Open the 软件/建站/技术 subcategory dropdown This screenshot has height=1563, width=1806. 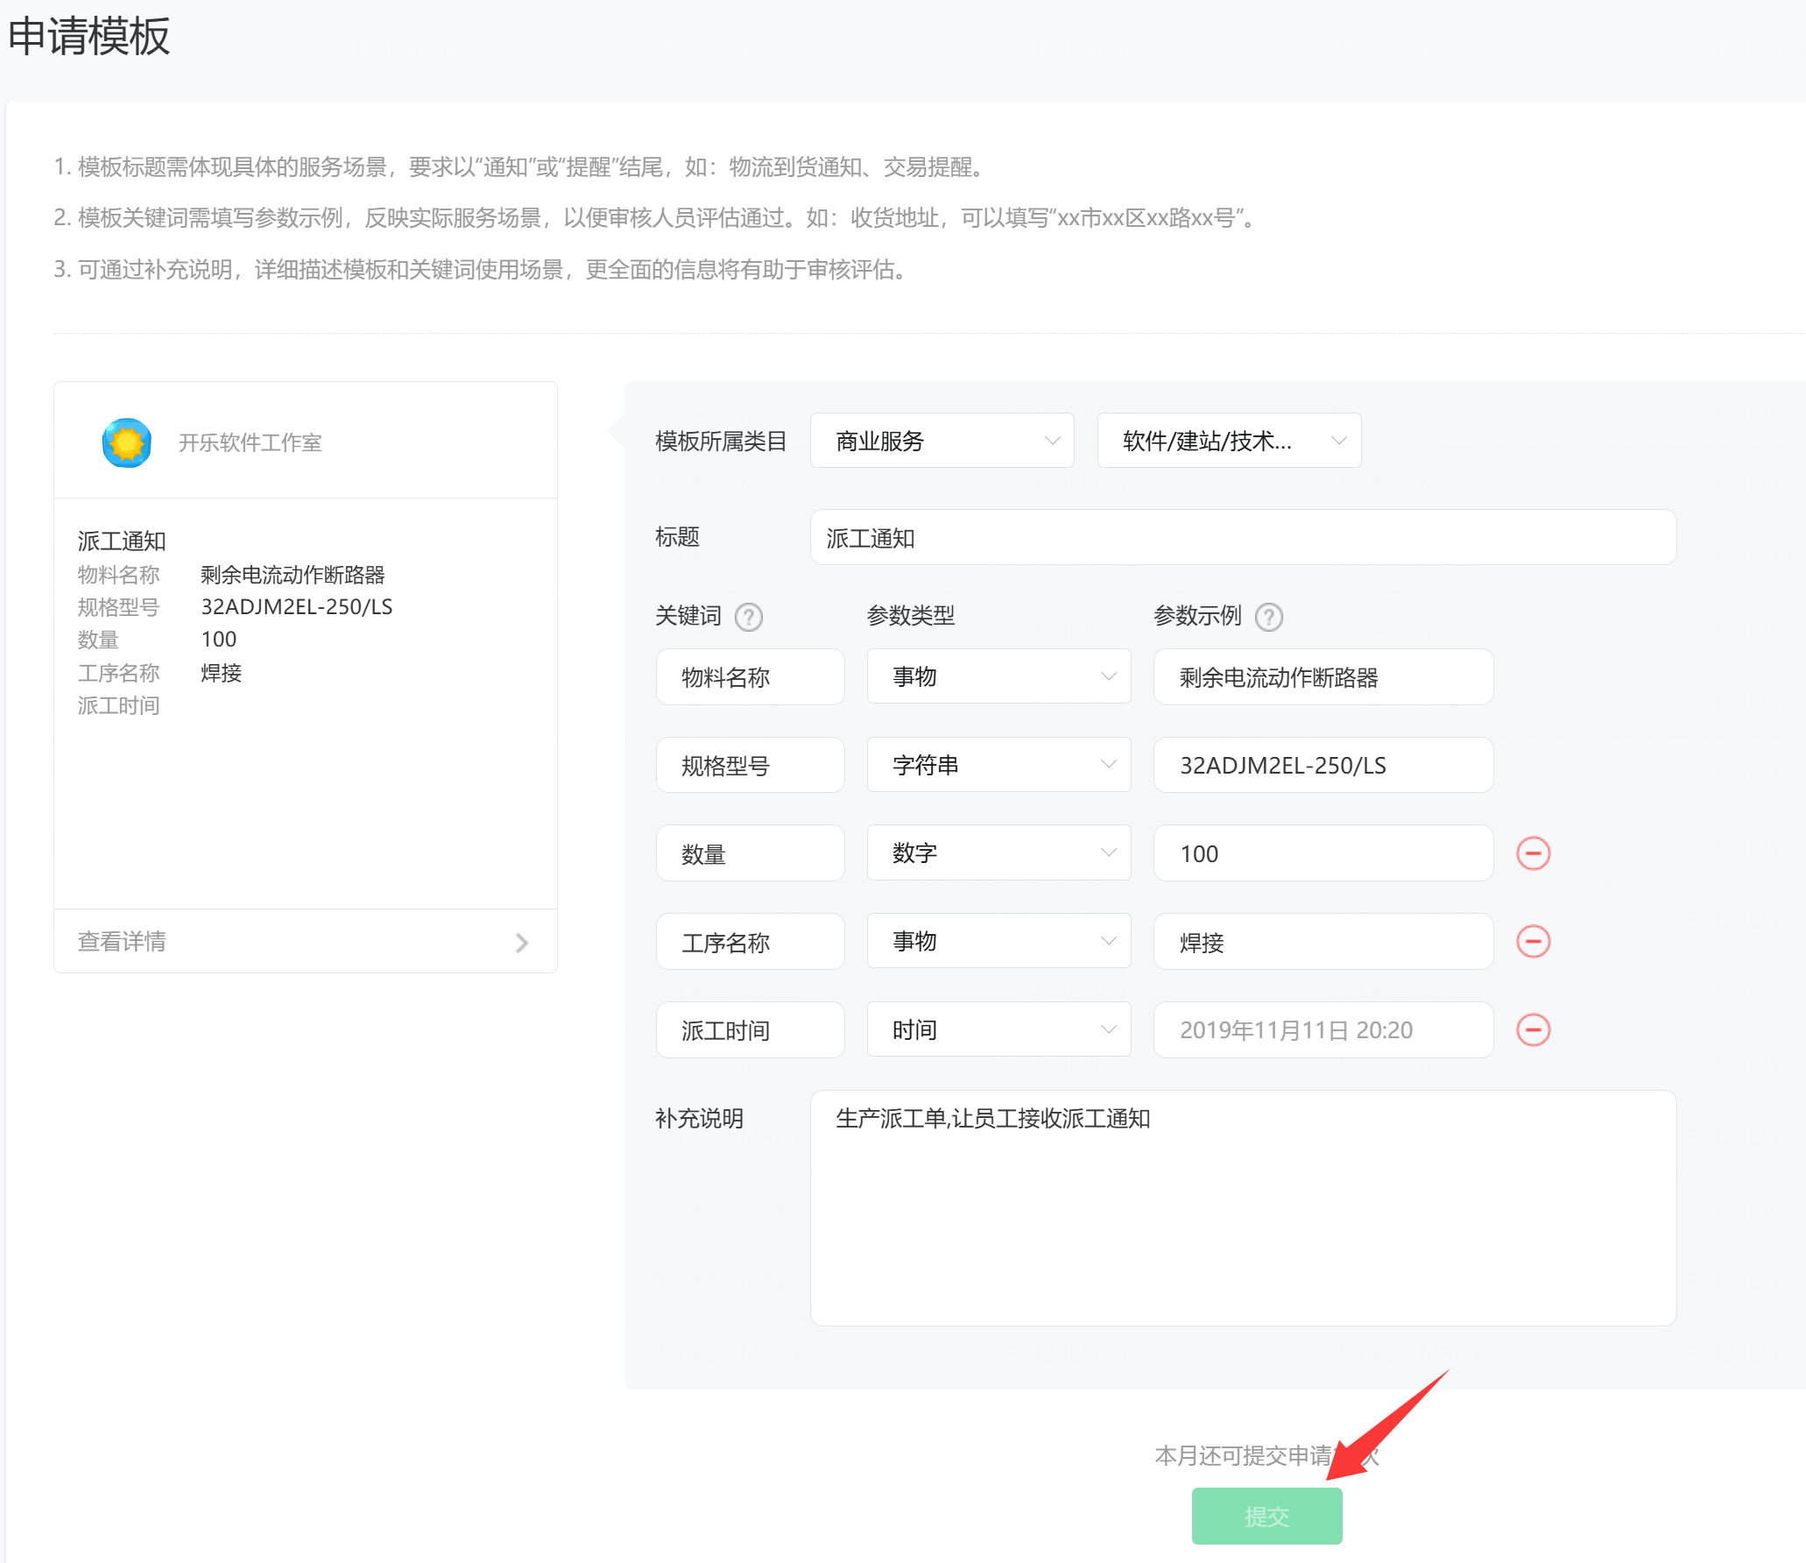[1229, 441]
